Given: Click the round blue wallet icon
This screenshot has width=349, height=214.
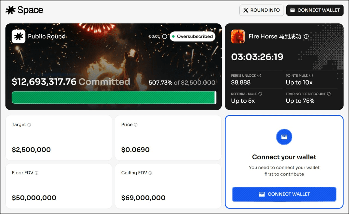Looking at the screenshot, I should (x=284, y=137).
